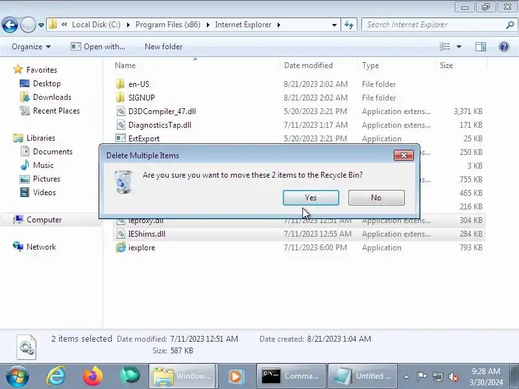Toggle the preview pane icon
This screenshot has height=389, width=519.
click(481, 47)
